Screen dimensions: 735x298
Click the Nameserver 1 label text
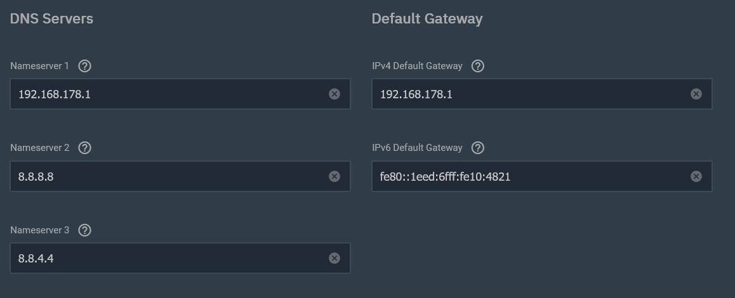[x=39, y=66]
